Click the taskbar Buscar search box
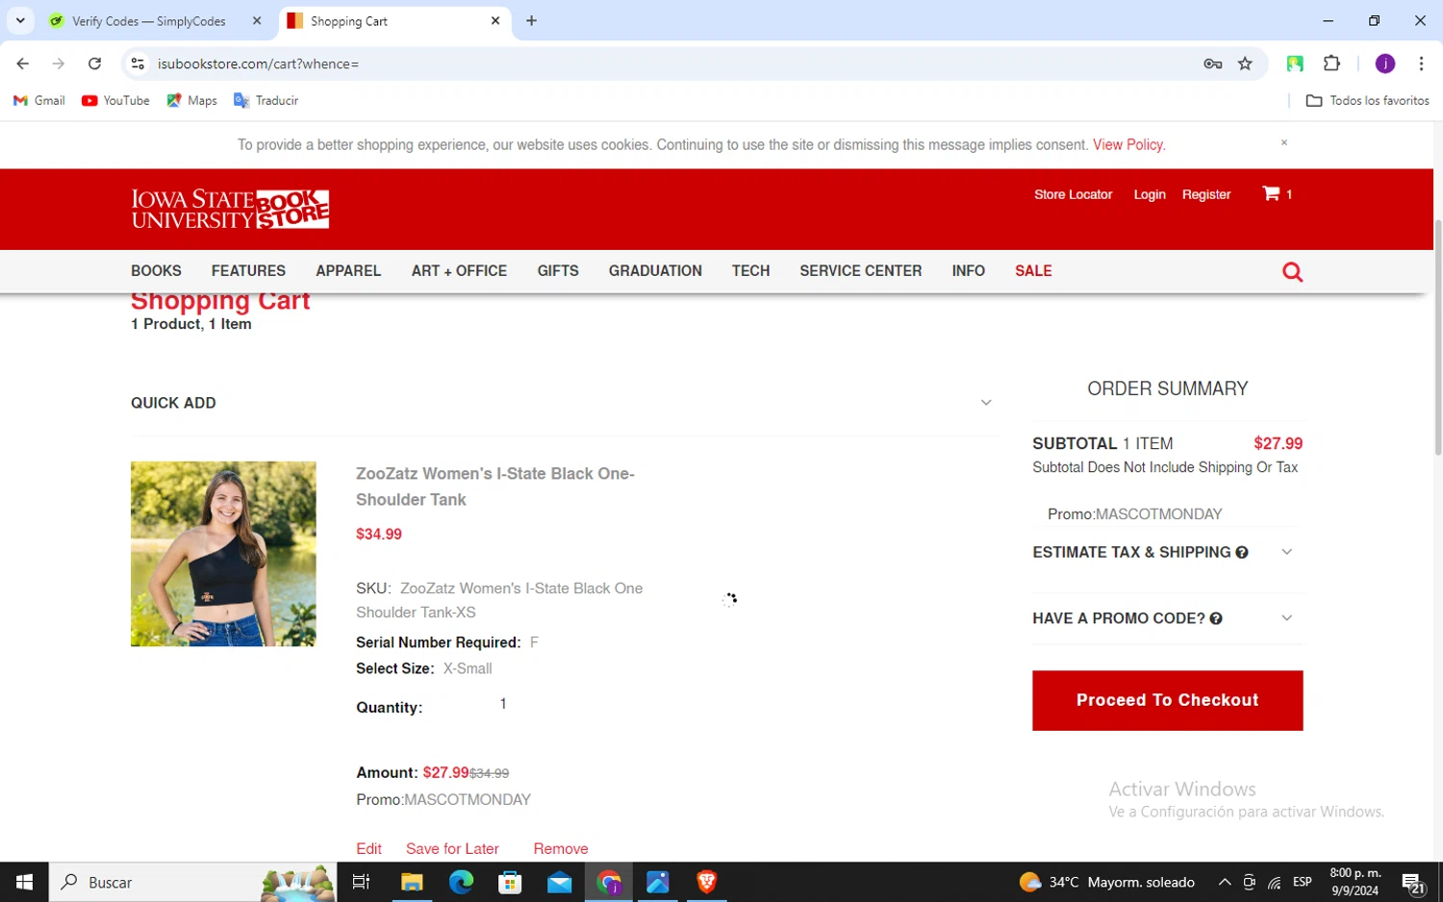 click(x=192, y=882)
